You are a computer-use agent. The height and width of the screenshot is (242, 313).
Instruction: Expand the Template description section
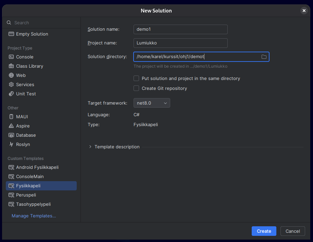tap(90, 147)
